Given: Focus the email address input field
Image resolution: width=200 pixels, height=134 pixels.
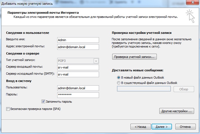Looking at the screenshot, I should pos(78,47).
